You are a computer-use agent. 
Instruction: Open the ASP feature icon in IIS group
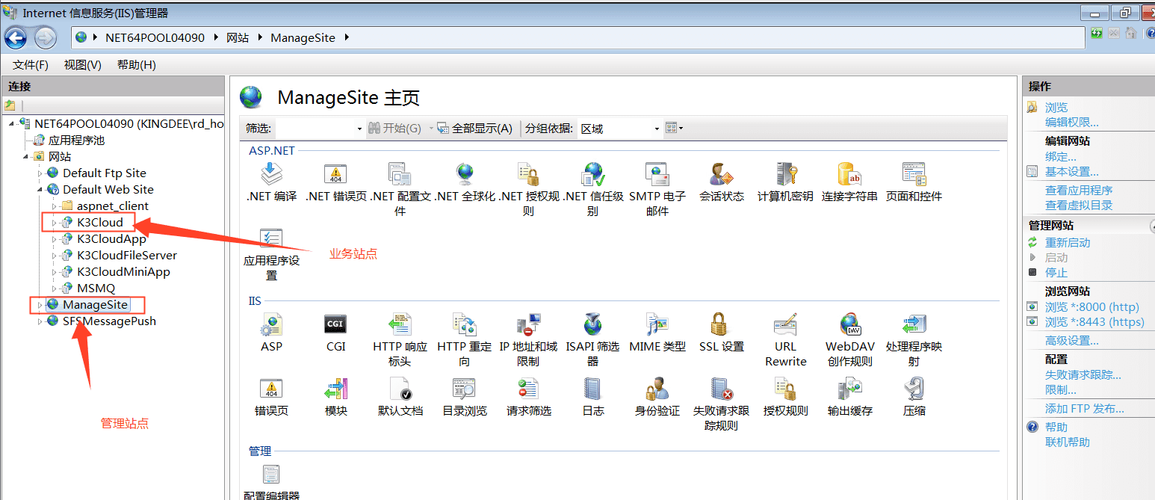271,324
